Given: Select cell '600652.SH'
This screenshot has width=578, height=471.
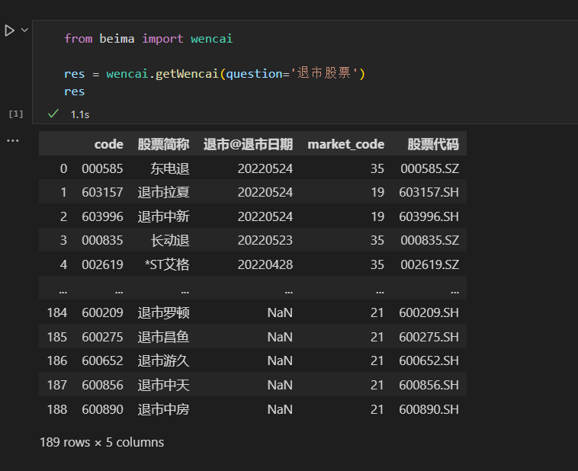Looking at the screenshot, I should coord(429,360).
